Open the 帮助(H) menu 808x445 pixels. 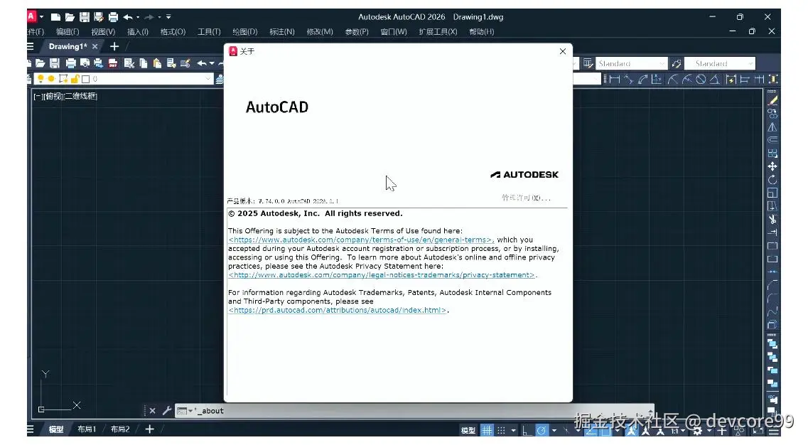[481, 32]
